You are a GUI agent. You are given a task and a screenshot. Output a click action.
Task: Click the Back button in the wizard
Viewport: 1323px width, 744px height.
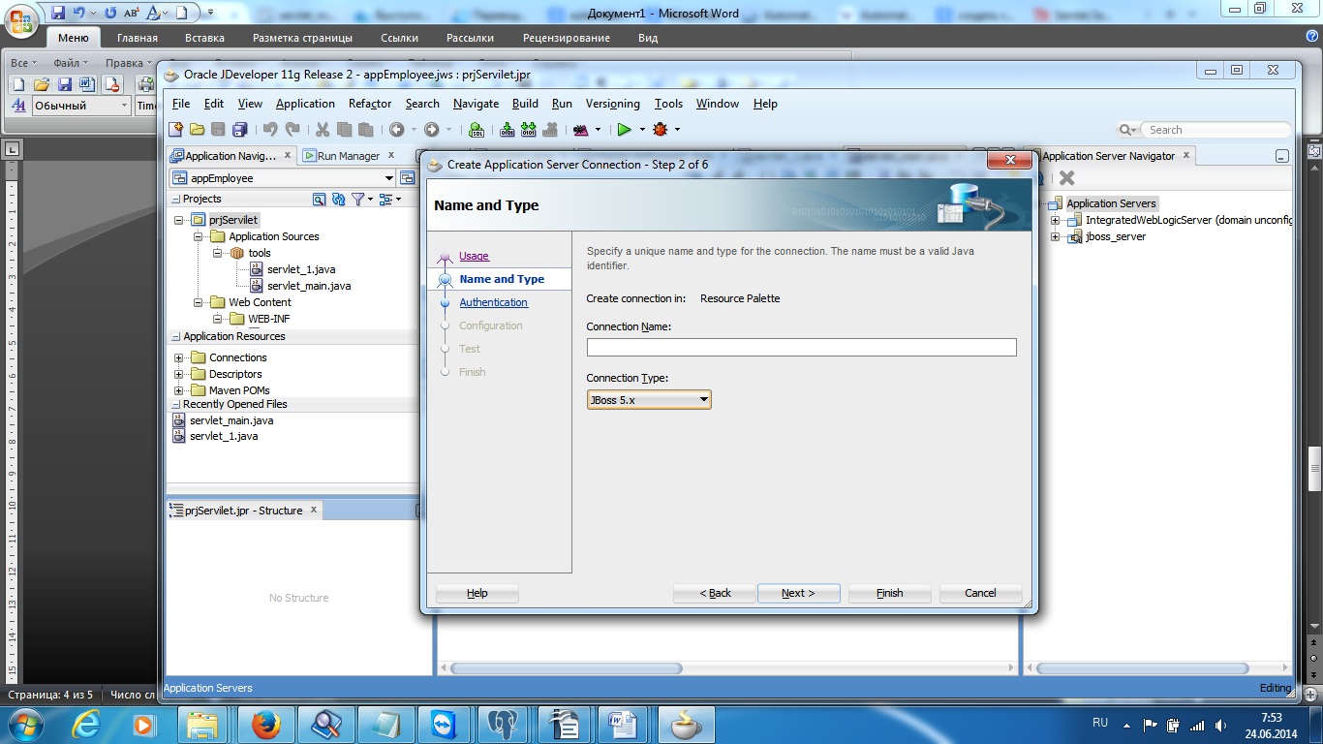tap(715, 593)
